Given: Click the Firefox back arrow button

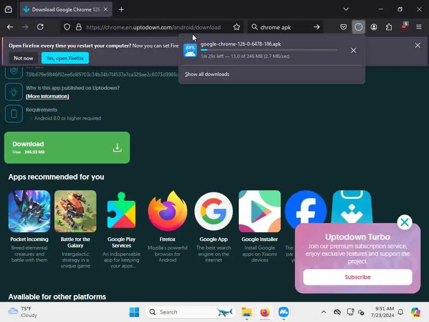Looking at the screenshot, I should pyautogui.click(x=10, y=27).
